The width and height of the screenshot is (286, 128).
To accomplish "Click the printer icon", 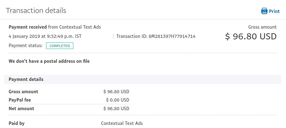I will (264, 11).
